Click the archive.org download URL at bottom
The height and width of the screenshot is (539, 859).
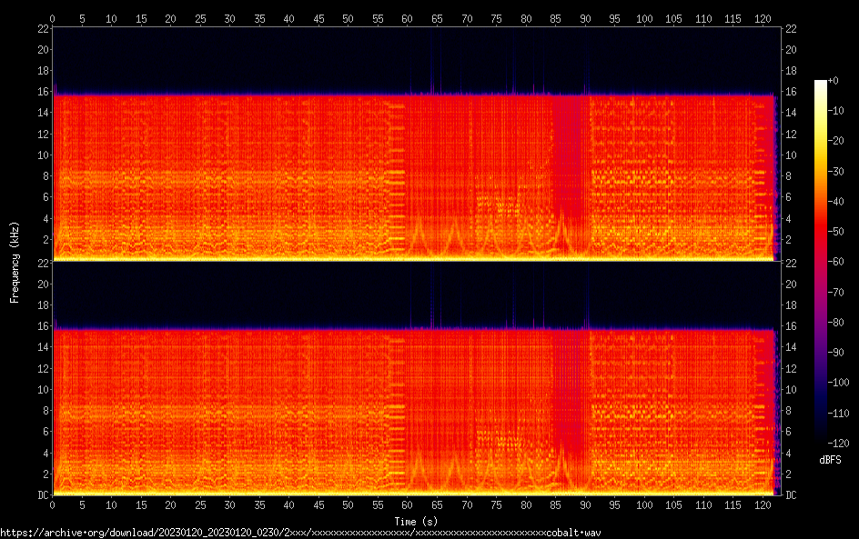[300, 532]
